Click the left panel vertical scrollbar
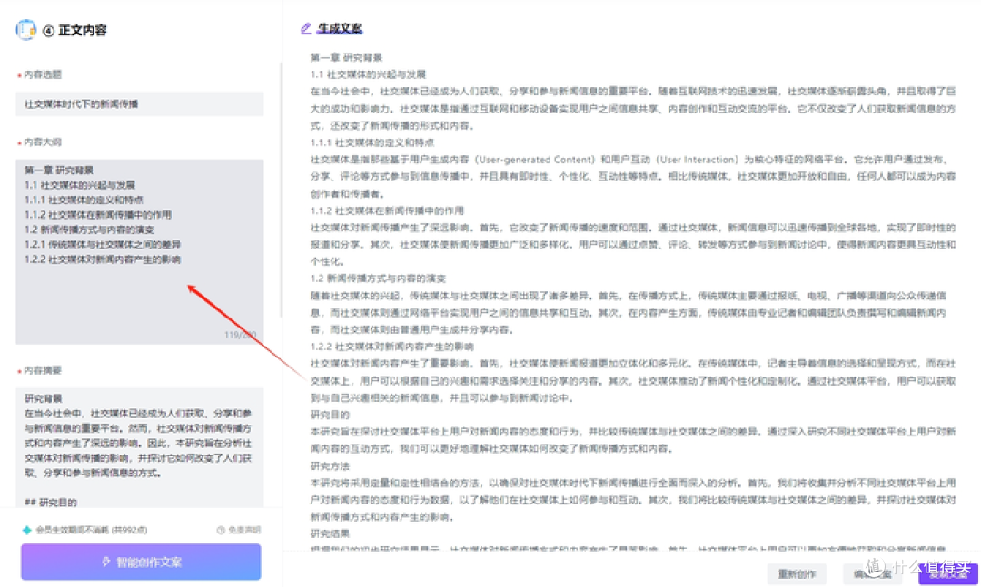This screenshot has width=981, height=587. [281, 188]
